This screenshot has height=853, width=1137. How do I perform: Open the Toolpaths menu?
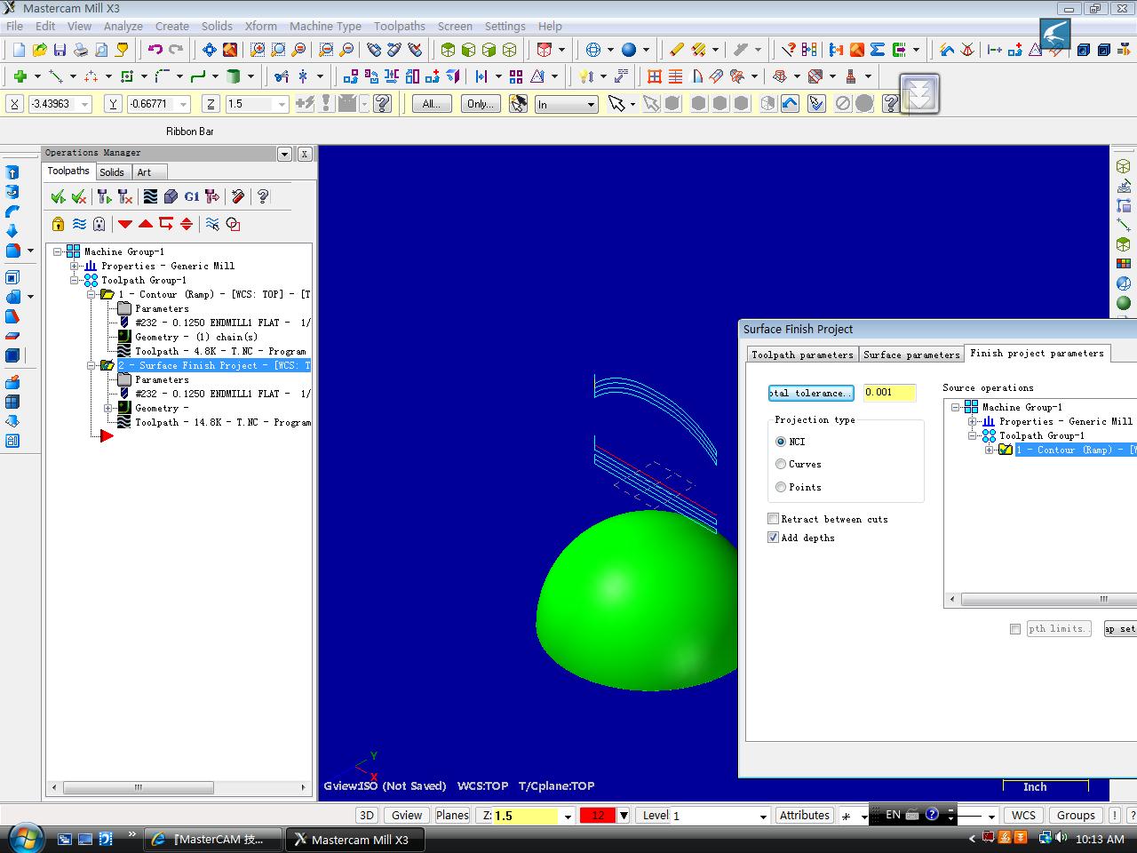coord(399,26)
